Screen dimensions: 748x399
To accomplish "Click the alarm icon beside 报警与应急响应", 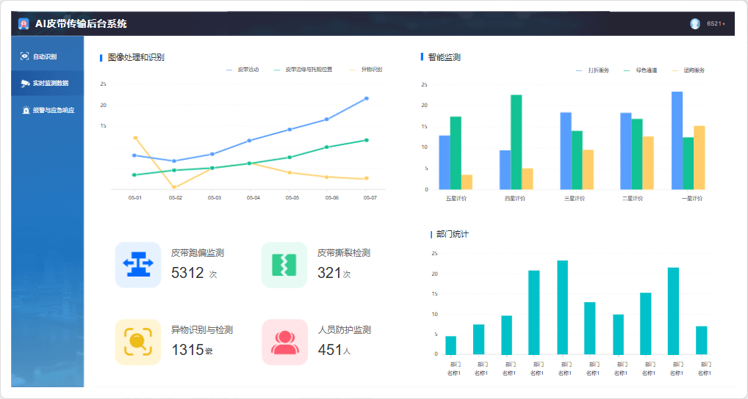I will [25, 111].
